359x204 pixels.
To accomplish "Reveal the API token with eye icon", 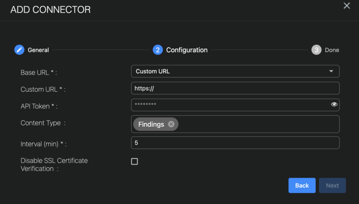I will click(x=334, y=104).
